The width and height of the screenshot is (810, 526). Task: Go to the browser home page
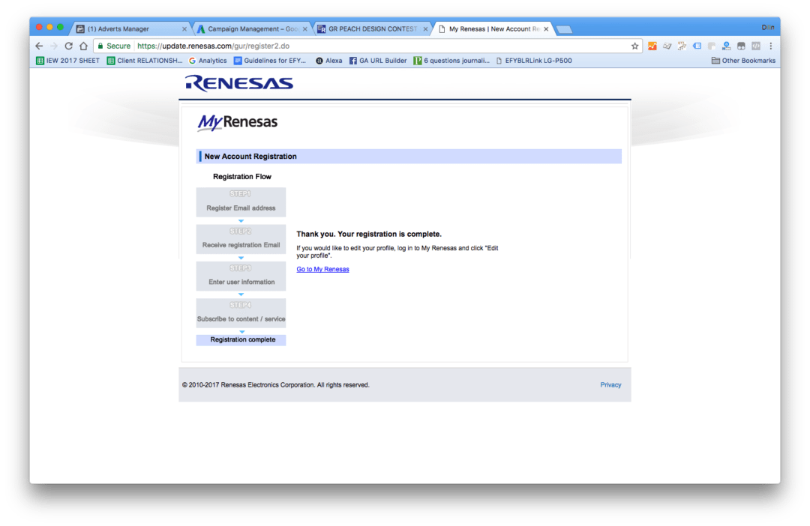83,46
